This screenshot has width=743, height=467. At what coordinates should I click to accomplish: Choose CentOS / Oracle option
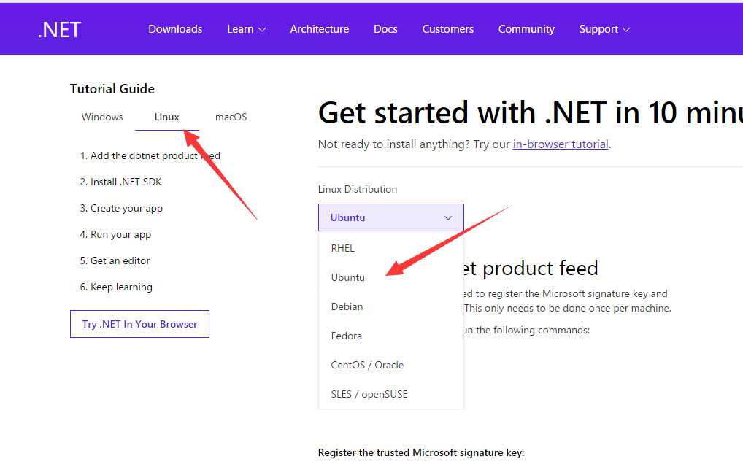[x=391, y=365]
